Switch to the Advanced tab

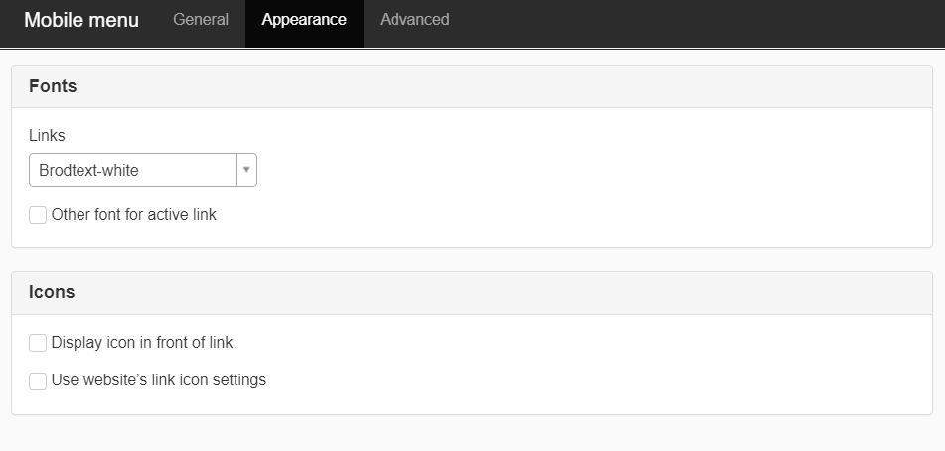(414, 20)
